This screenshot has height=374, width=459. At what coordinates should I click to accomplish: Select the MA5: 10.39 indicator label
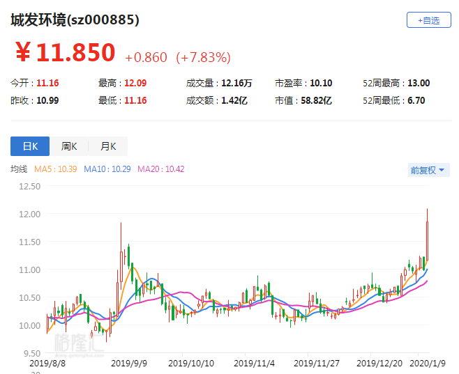click(56, 169)
